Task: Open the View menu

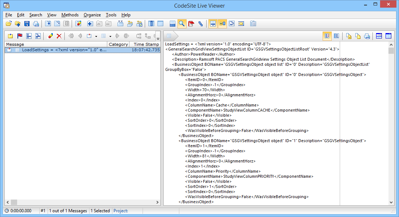Action: coord(52,15)
